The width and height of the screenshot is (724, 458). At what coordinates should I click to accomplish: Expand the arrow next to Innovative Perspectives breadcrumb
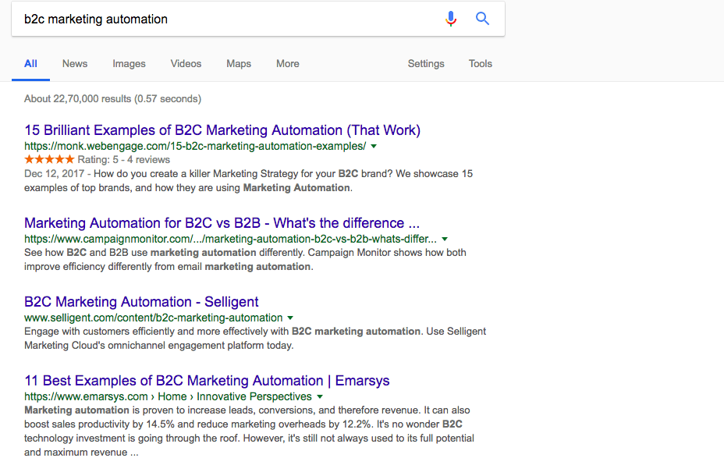point(320,396)
